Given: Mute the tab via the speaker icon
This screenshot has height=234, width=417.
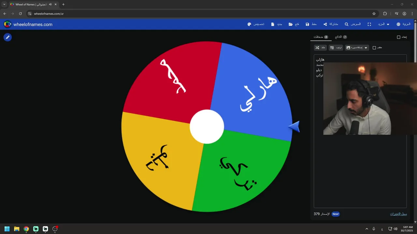Looking at the screenshot, I should coord(50,5).
